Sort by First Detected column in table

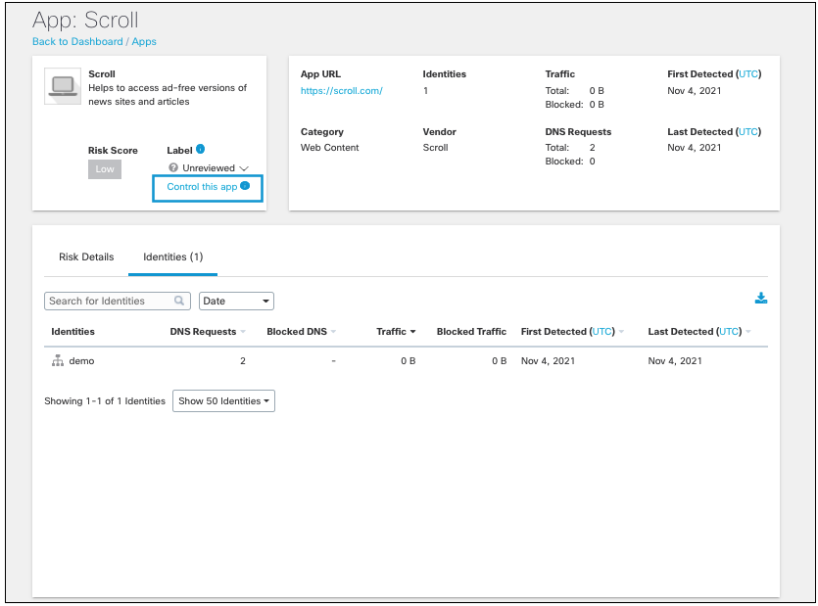572,332
